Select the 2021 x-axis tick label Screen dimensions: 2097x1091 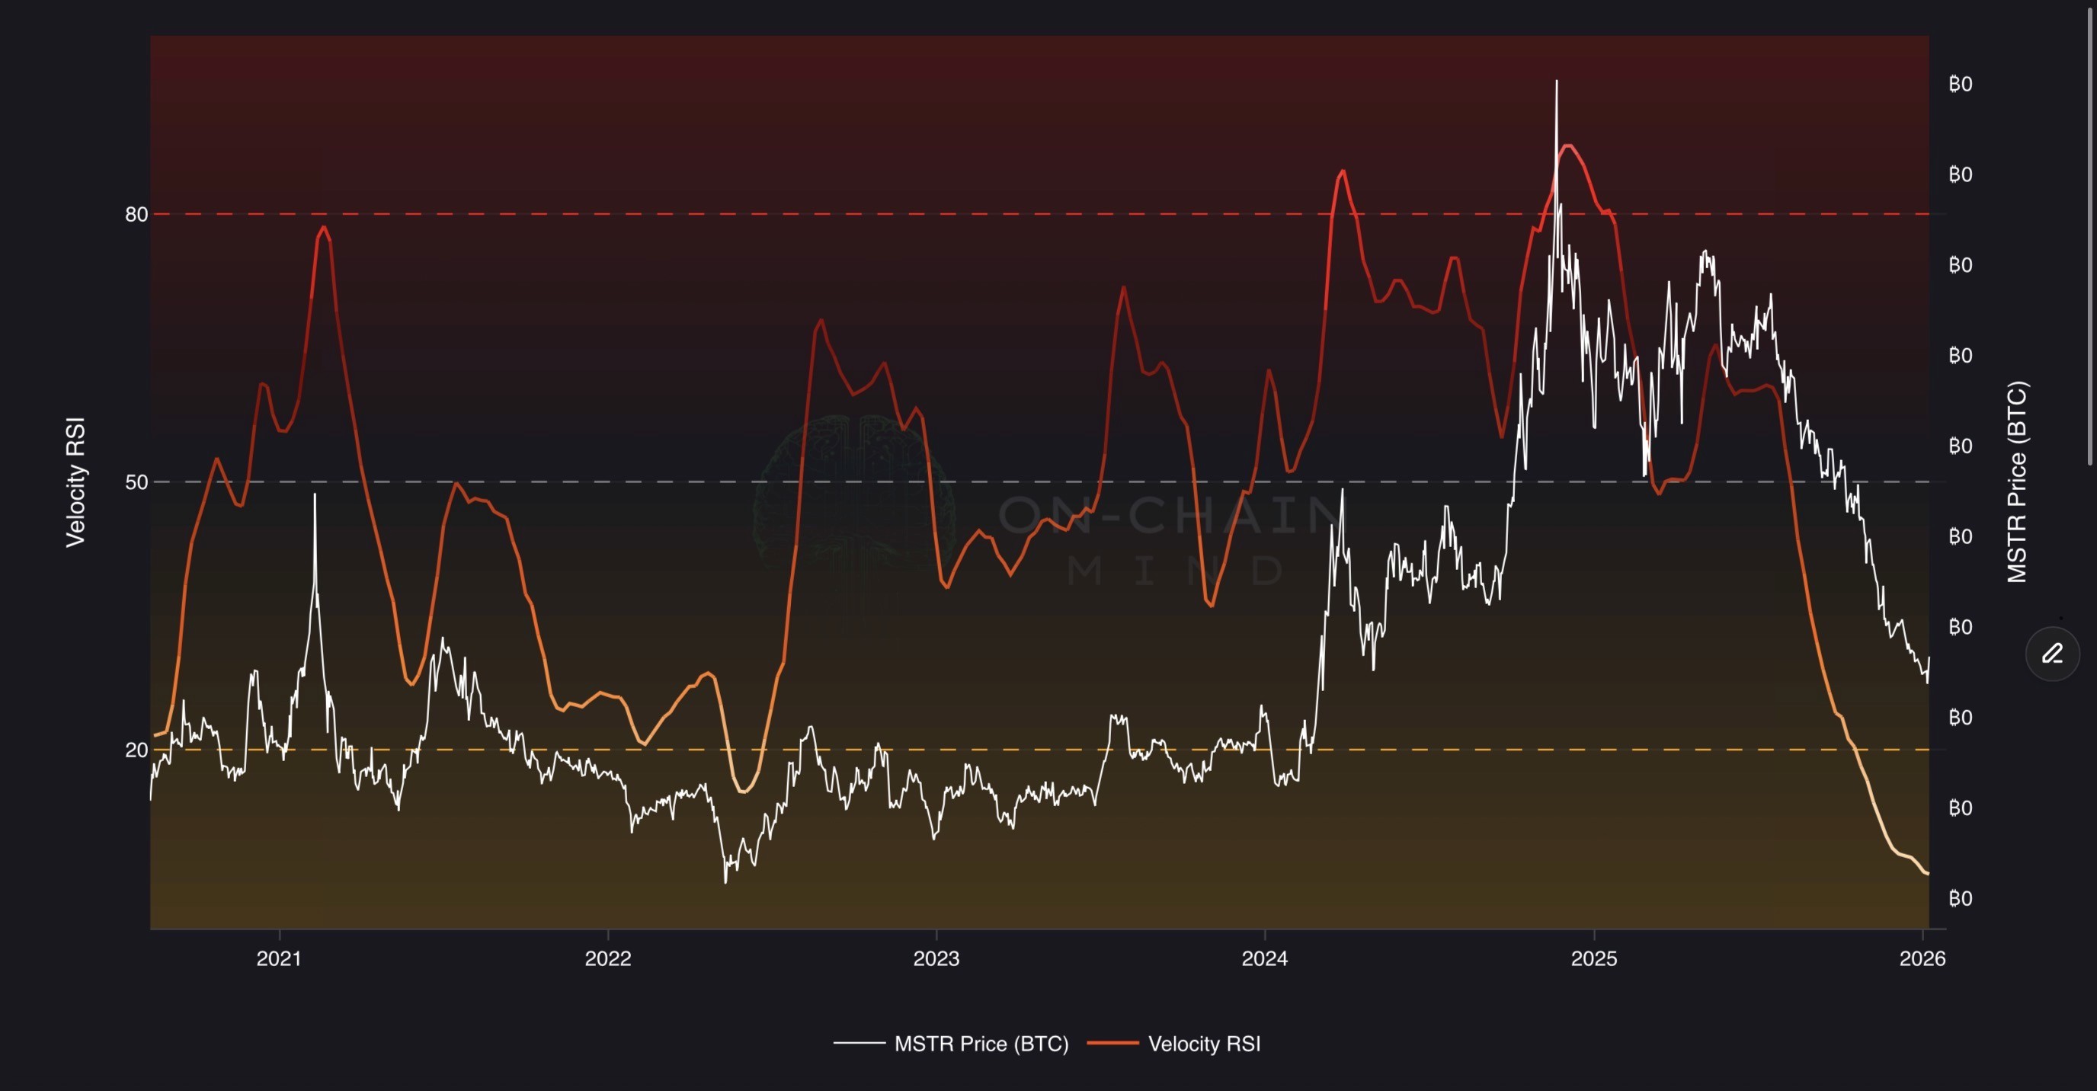279,958
